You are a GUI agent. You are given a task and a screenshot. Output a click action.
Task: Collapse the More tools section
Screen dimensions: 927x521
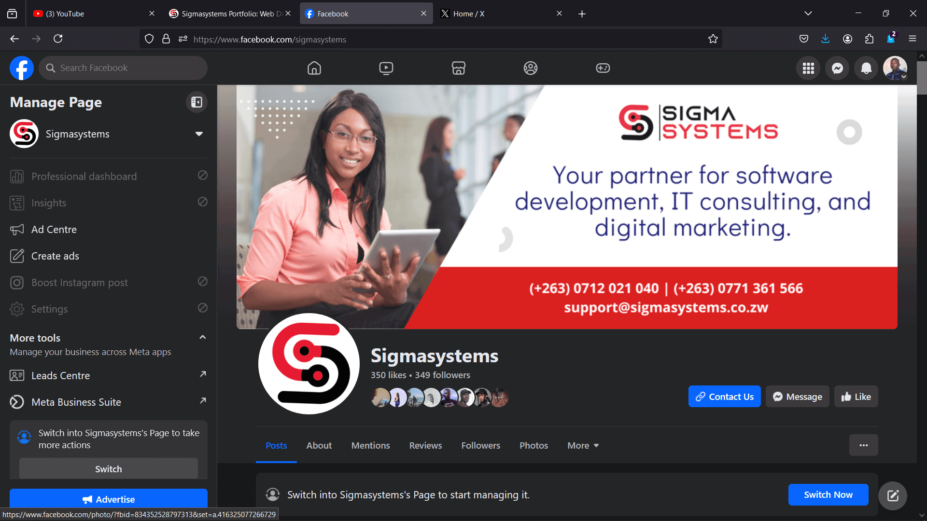pyautogui.click(x=203, y=337)
